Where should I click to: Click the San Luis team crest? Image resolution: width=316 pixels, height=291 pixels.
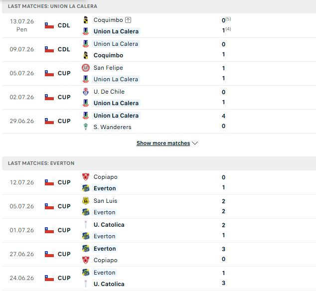86,201
